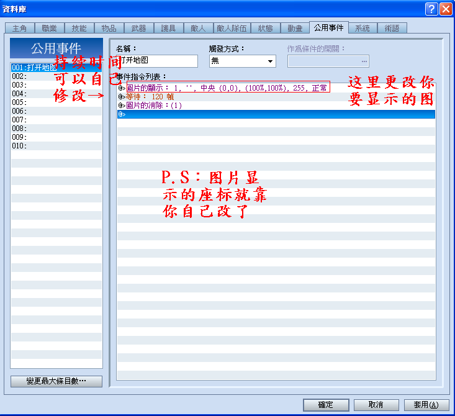Open the 職業 tab
Viewport: 455px width, 416px height.
pyautogui.click(x=49, y=28)
